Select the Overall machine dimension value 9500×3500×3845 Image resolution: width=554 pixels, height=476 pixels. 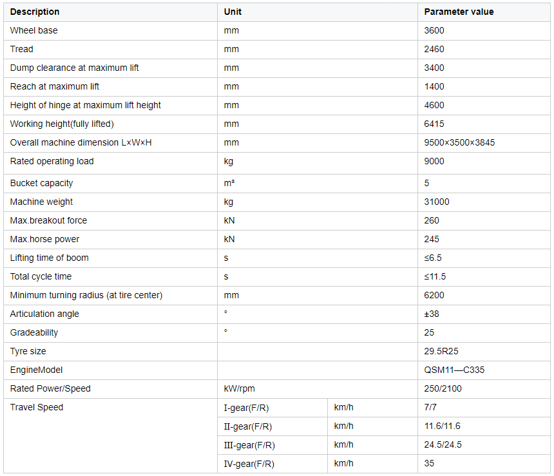click(459, 143)
